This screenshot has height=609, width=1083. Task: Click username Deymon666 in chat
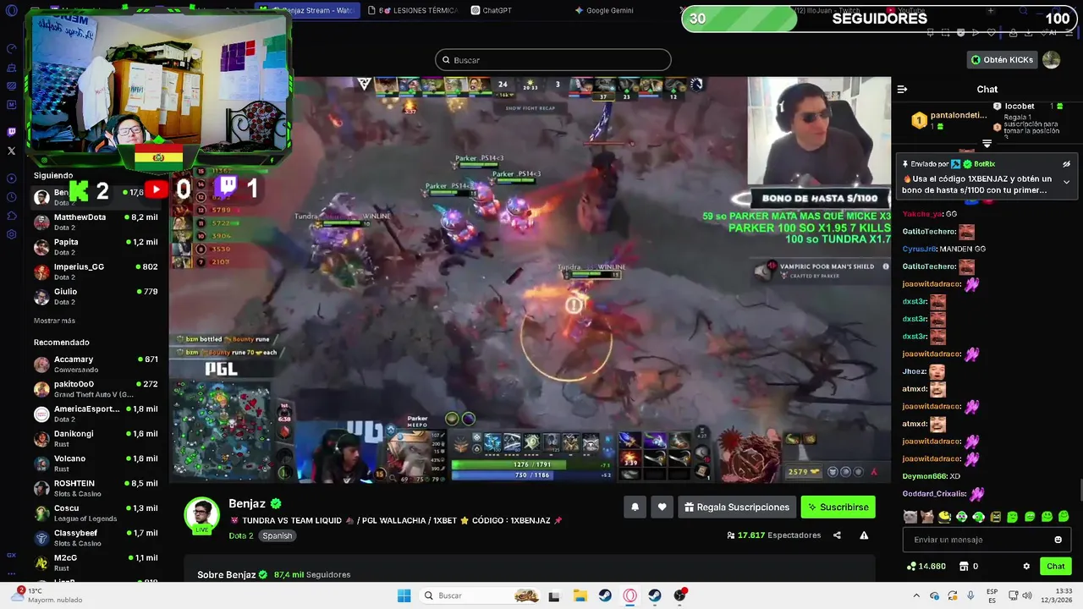click(x=924, y=476)
